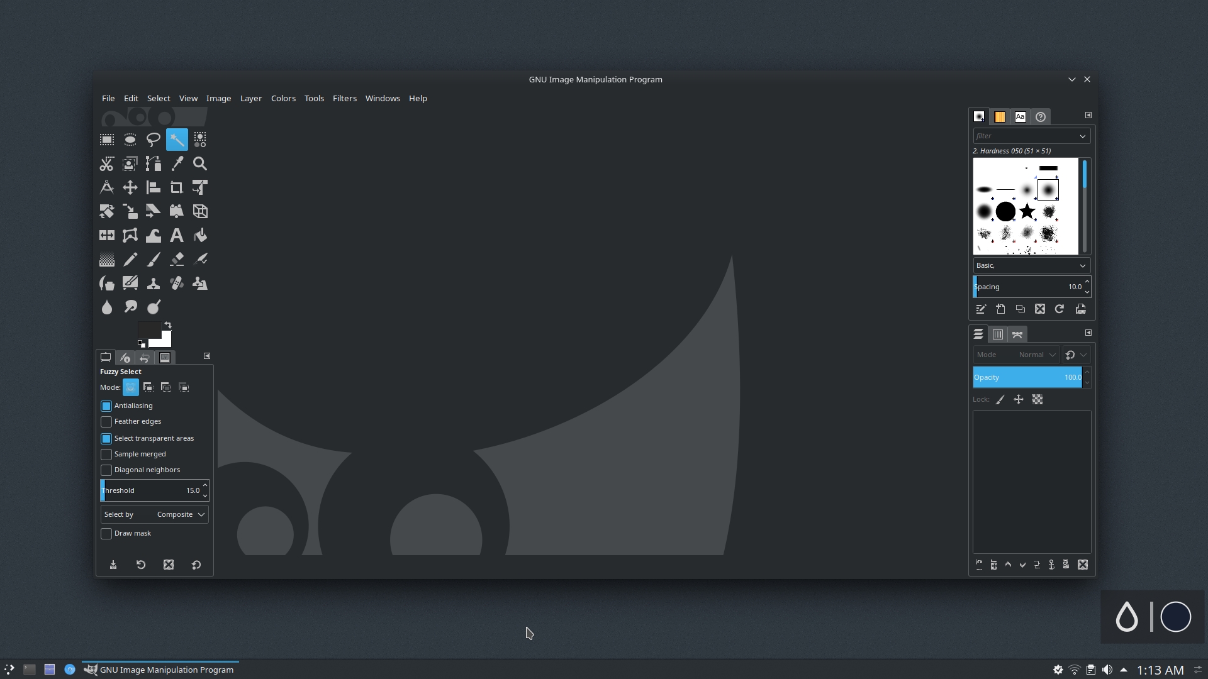Select the Fuzzy Select wand tool
The width and height of the screenshot is (1208, 679).
(177, 140)
